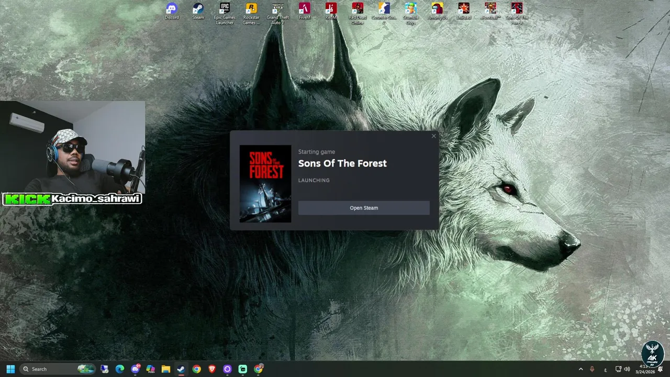Viewport: 670px width, 377px height.
Task: Open the purple circle app in taskbar
Action: click(x=227, y=369)
